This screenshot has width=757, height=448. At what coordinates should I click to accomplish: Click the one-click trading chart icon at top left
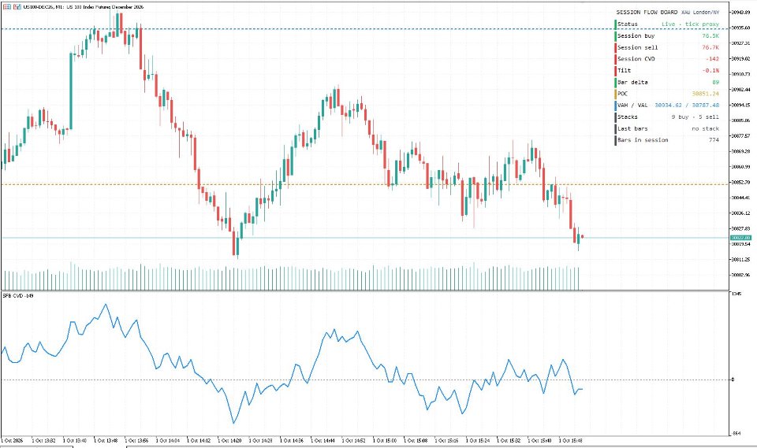coord(17,7)
